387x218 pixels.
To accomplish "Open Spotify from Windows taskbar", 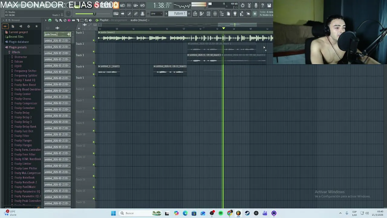I will point(221,213).
